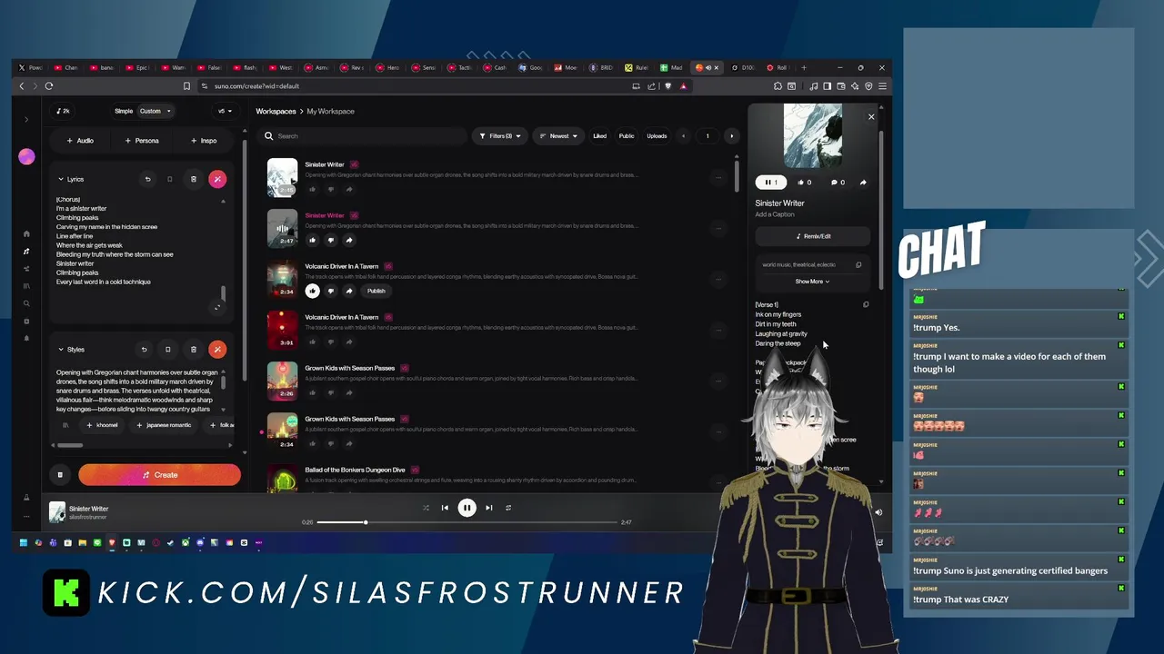Undo changes in the Styles section

[144, 349]
